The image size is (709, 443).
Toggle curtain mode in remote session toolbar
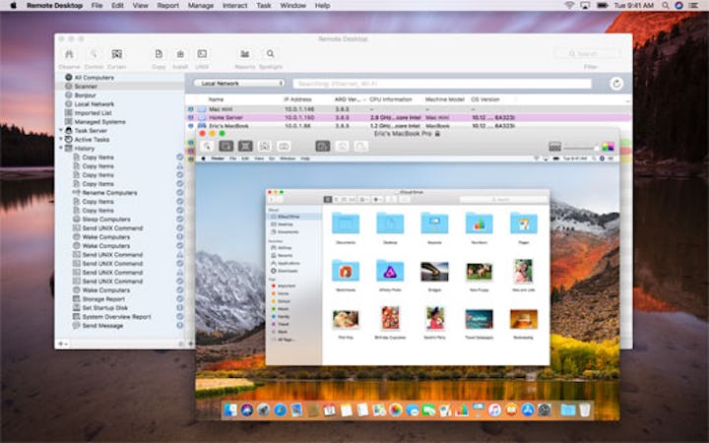click(265, 146)
